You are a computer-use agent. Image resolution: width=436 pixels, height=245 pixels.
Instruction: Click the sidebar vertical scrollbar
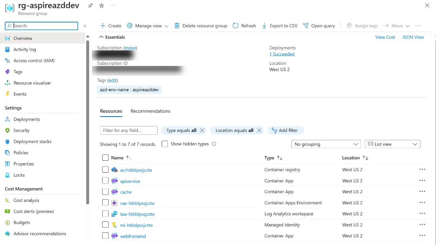(88, 122)
